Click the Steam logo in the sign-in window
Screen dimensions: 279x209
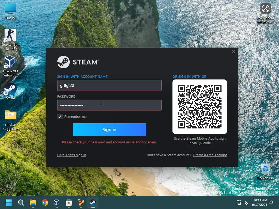coord(78,62)
